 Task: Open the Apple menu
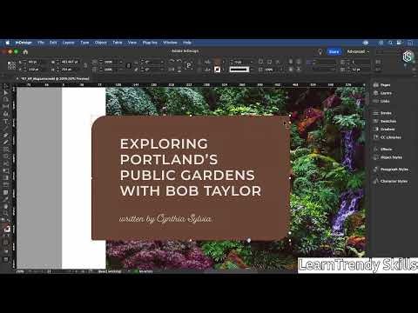click(8, 43)
